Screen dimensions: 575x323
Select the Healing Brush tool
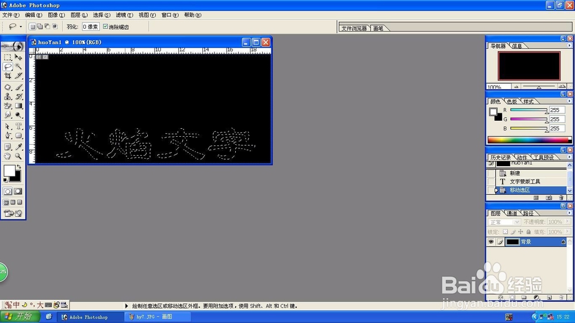point(7,87)
